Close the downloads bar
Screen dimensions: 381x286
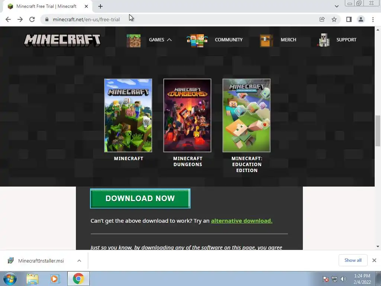[374, 260]
